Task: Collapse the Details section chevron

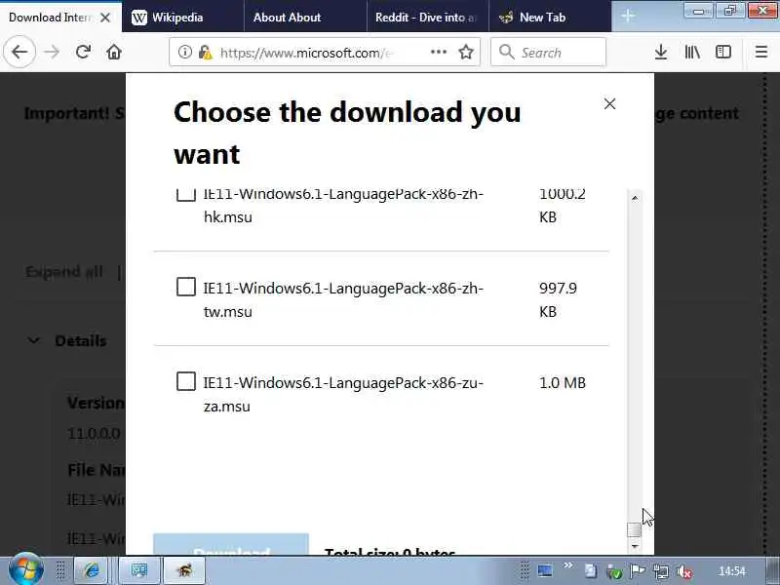Action: (33, 340)
